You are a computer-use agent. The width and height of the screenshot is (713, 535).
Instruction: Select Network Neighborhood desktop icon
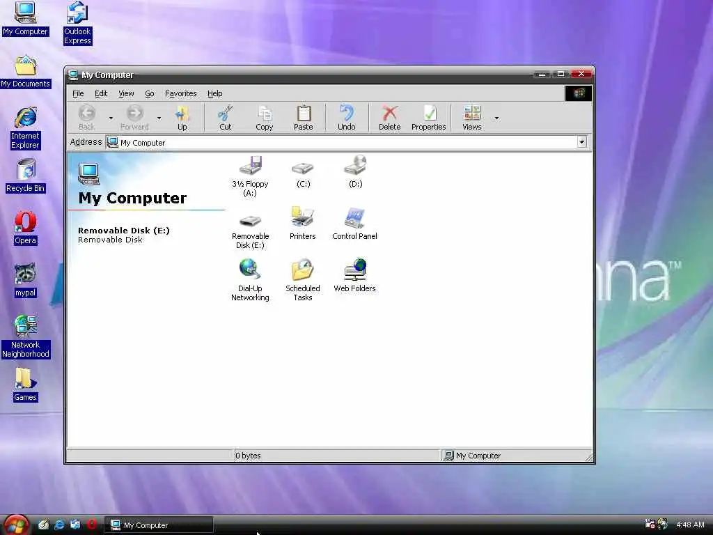coord(26,336)
